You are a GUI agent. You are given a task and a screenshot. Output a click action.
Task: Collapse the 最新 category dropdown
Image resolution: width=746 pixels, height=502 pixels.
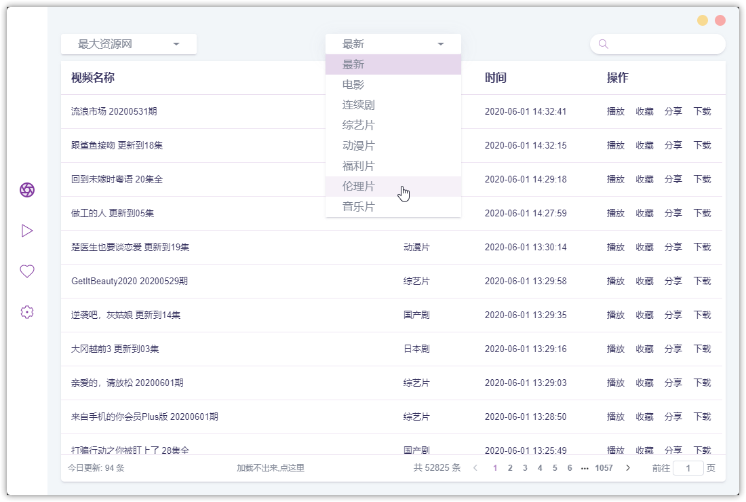(393, 44)
